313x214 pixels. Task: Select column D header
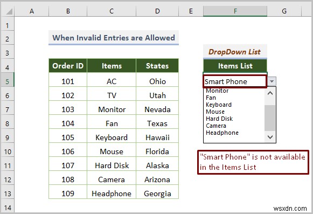coord(157,11)
